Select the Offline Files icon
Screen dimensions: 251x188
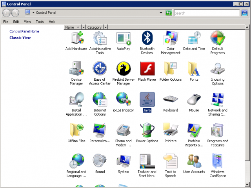[76, 133]
